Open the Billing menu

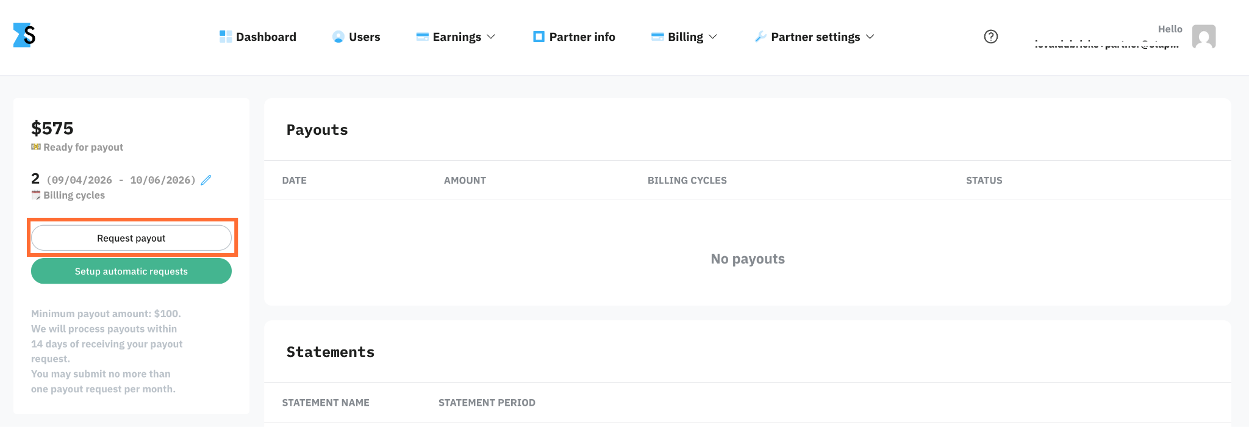click(684, 37)
